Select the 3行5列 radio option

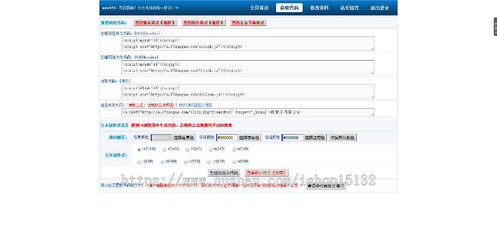pyautogui.click(x=188, y=150)
